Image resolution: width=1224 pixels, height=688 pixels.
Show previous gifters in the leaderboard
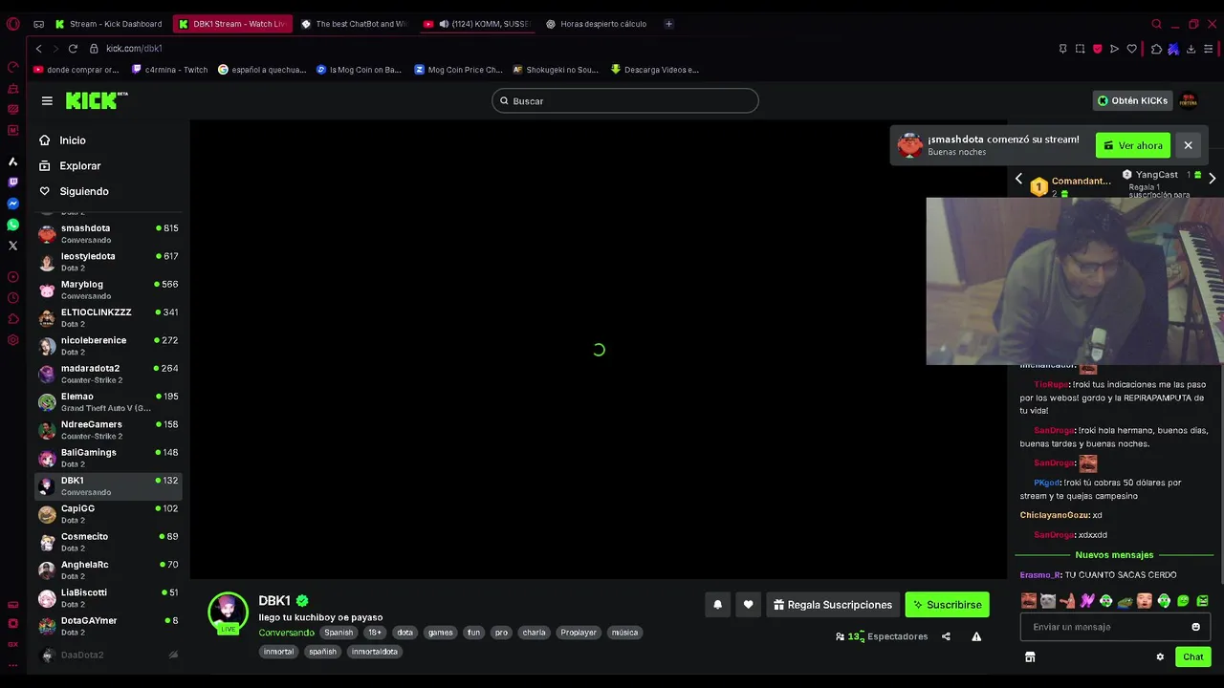(1018, 179)
